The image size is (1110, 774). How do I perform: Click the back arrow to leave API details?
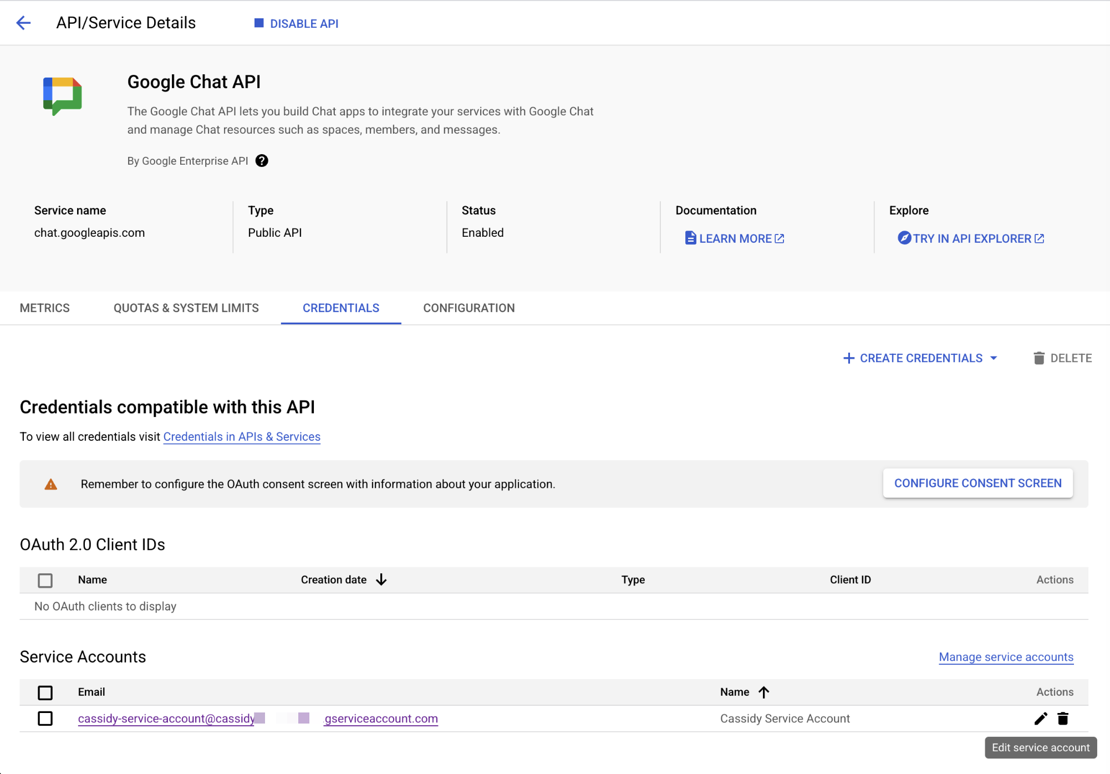point(23,23)
